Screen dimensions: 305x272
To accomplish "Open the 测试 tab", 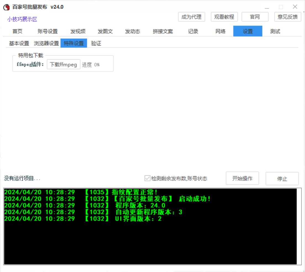I will (275, 31).
